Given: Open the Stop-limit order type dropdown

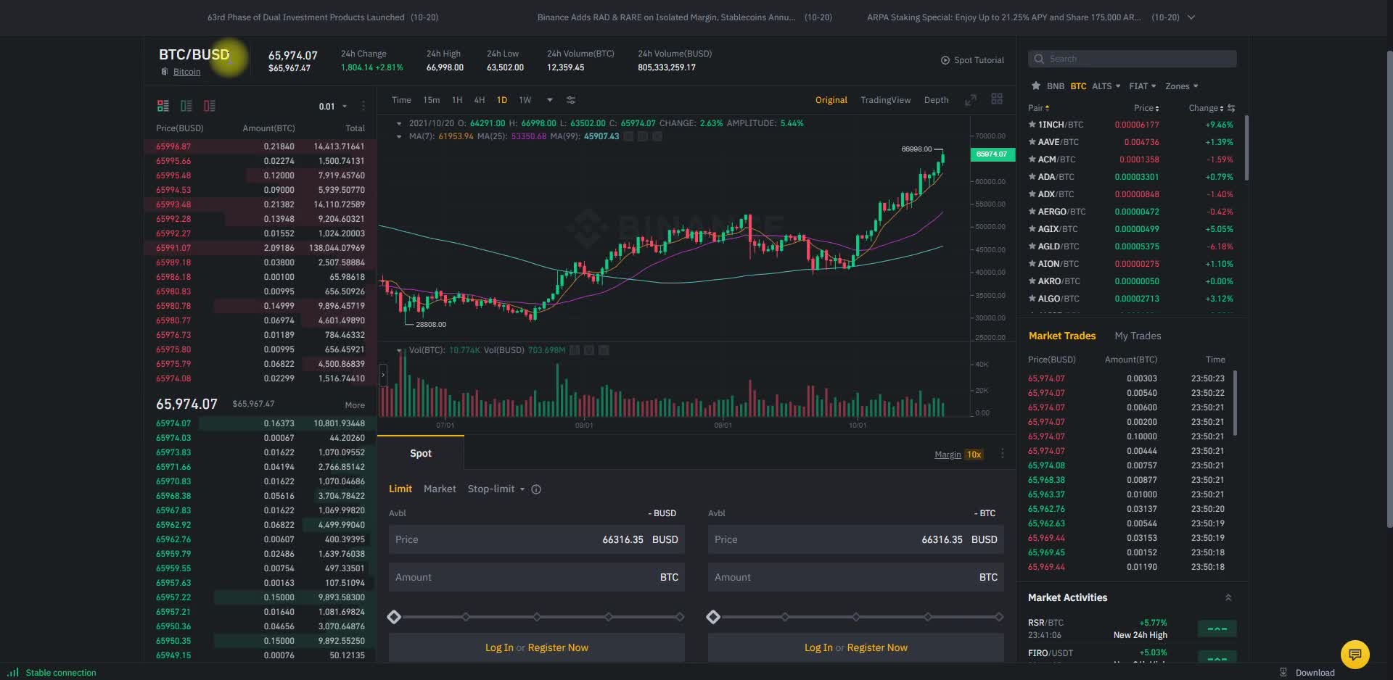Looking at the screenshot, I should point(496,489).
